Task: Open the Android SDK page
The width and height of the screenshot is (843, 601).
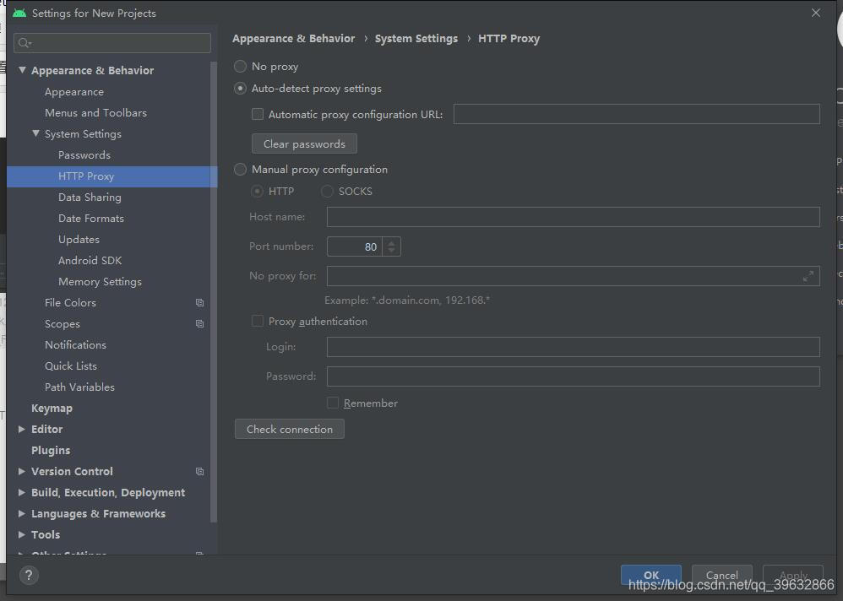Action: (90, 261)
